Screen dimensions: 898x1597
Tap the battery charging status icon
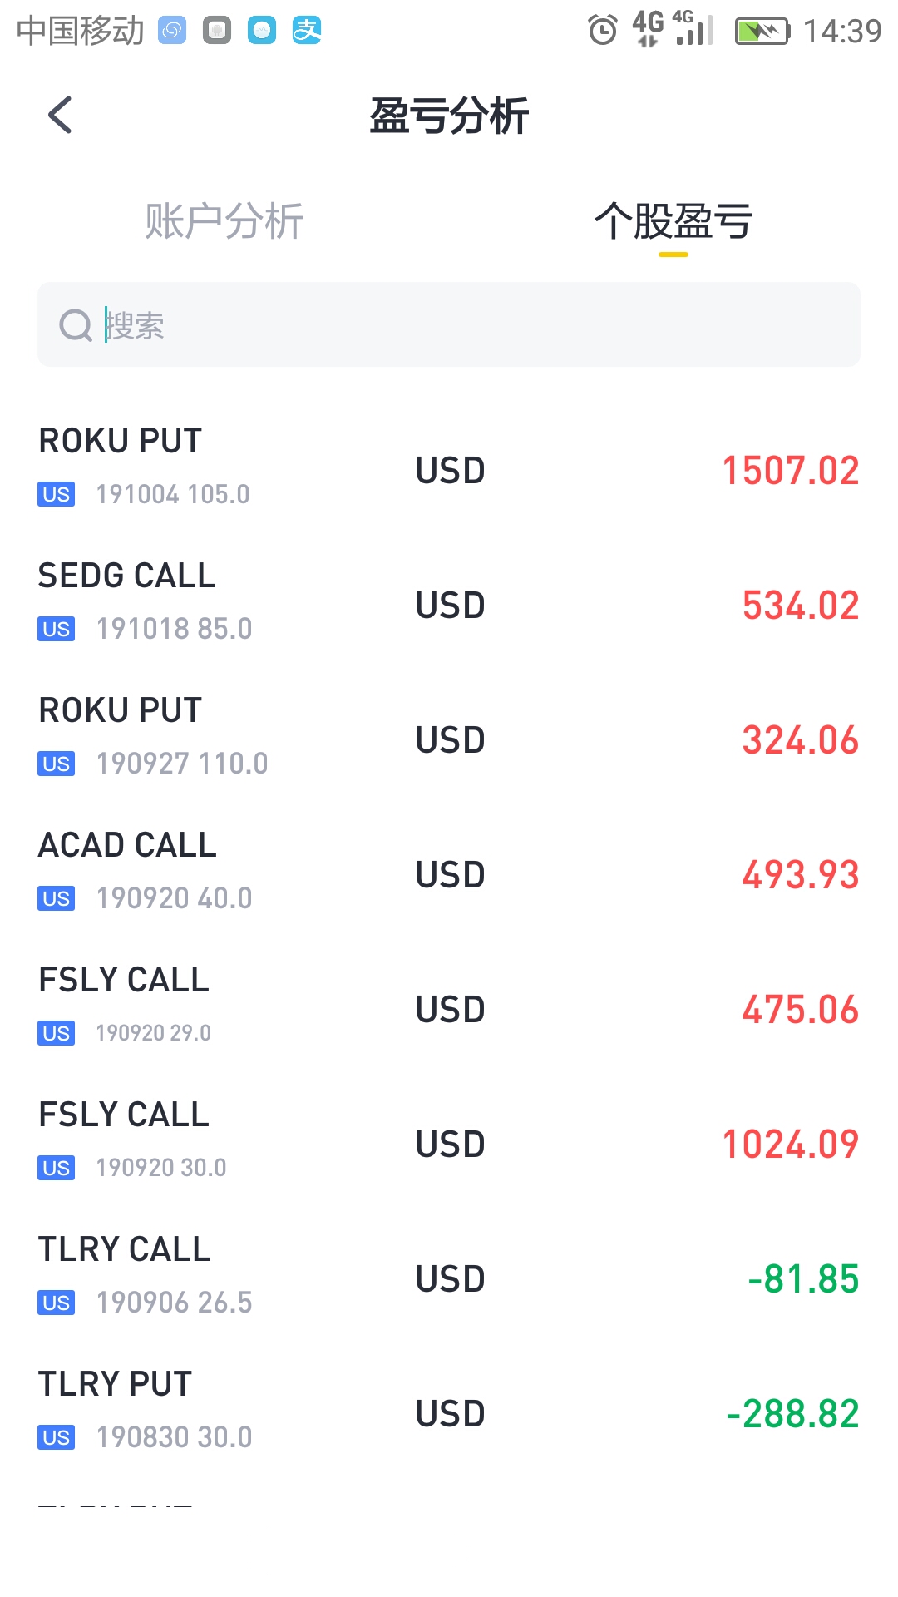[x=762, y=32]
